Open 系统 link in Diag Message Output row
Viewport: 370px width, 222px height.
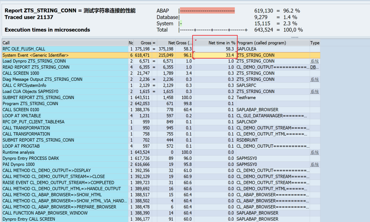click(x=314, y=79)
